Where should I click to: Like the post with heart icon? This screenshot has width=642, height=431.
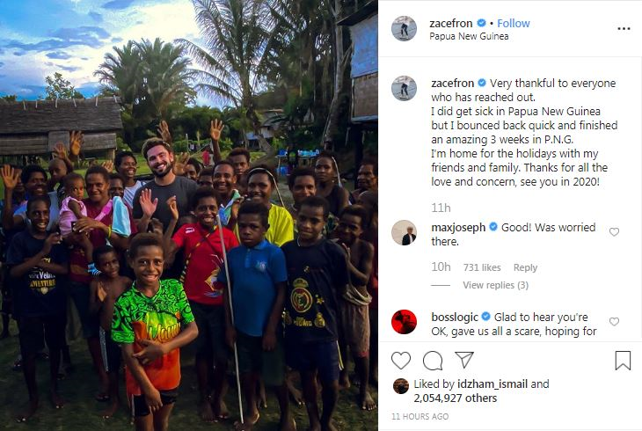click(401, 361)
